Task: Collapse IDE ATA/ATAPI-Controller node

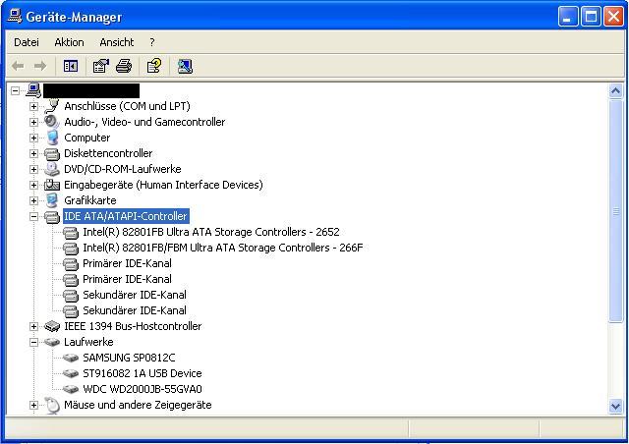Action: 33,216
